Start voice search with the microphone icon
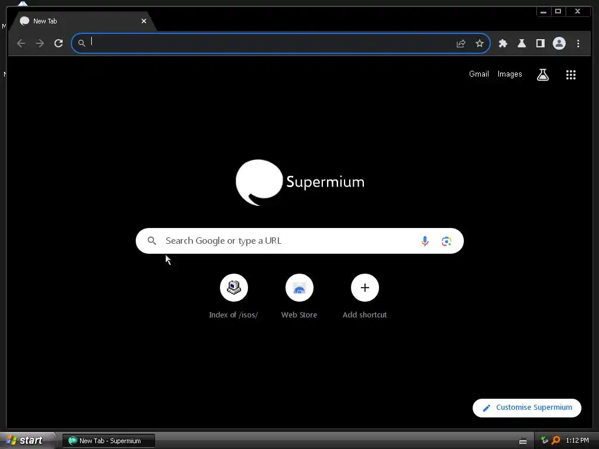 (x=425, y=241)
